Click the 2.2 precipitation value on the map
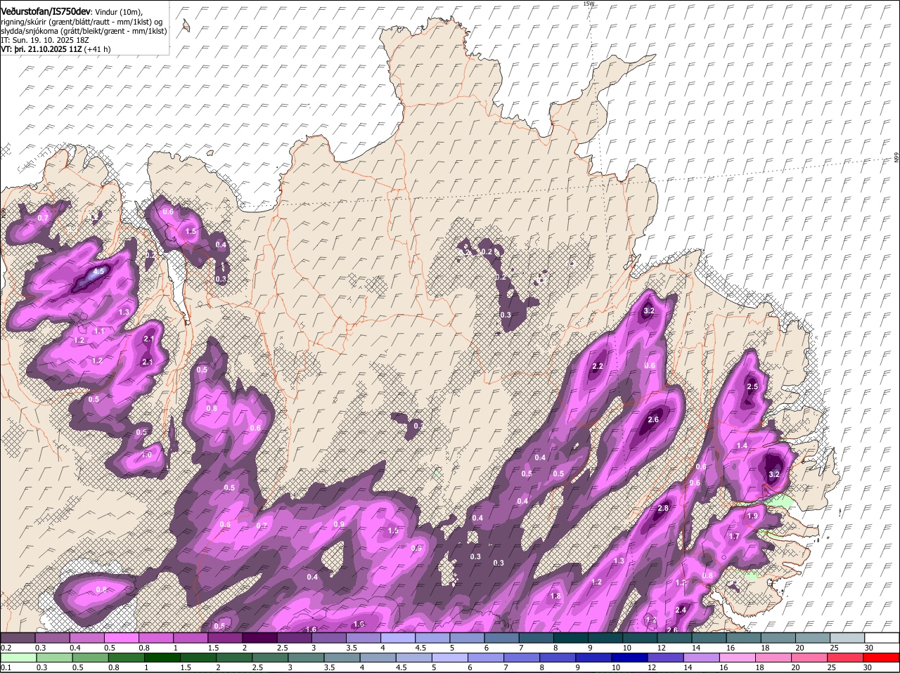 click(598, 367)
